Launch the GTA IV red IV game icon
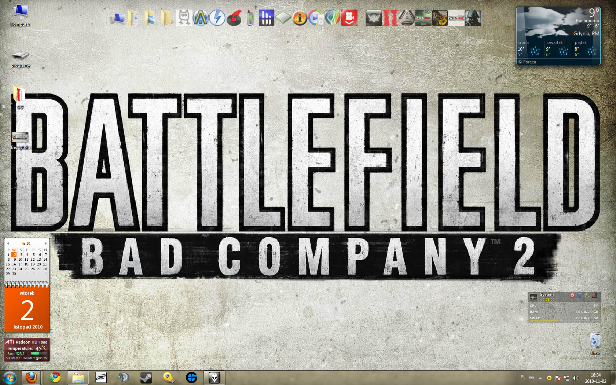Viewport: 616px width, 385px height. 390,18
